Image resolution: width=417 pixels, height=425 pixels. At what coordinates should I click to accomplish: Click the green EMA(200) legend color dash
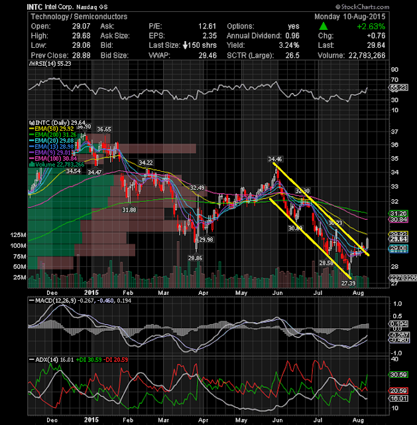pyautogui.click(x=31, y=135)
